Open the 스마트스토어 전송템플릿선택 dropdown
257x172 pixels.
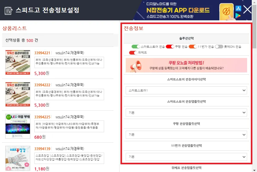(x=186, y=113)
